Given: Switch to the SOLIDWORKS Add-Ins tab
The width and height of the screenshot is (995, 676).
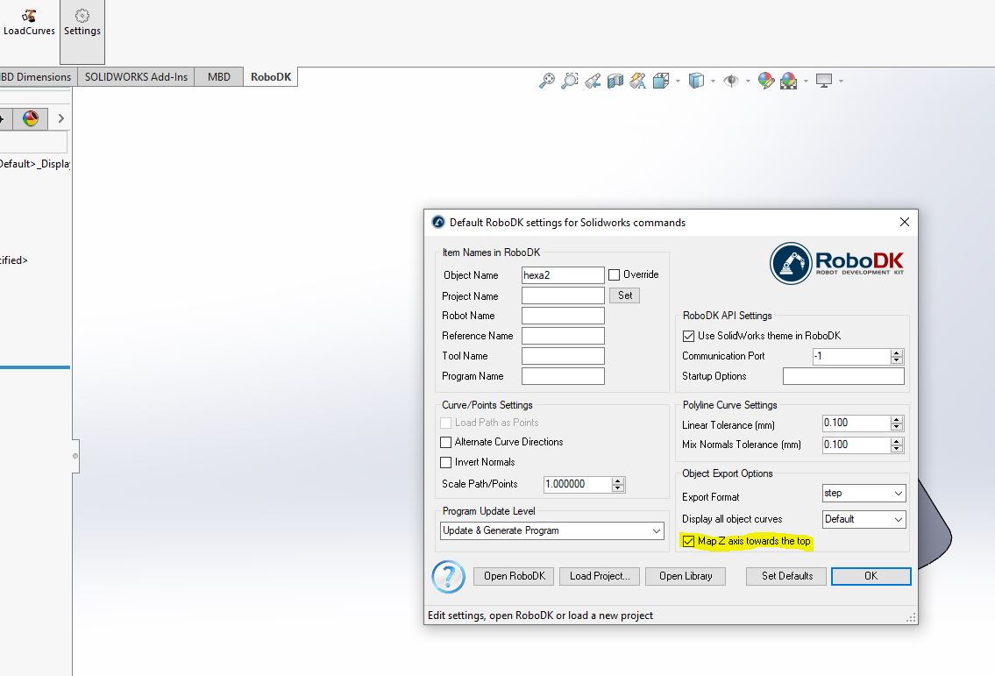Looking at the screenshot, I should [136, 77].
